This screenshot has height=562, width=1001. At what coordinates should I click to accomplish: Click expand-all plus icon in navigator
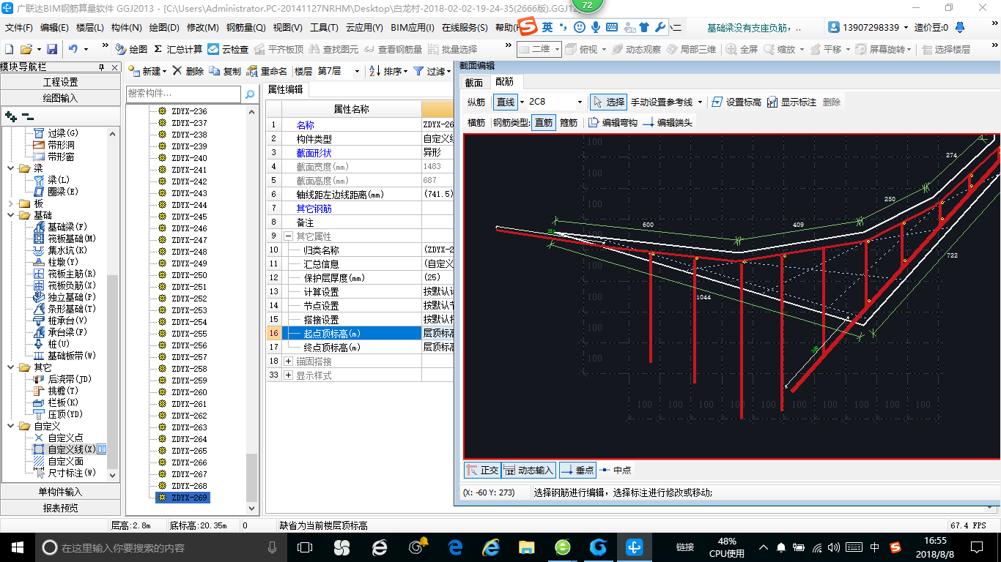click(10, 116)
